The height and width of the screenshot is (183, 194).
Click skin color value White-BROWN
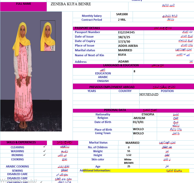click(128, 161)
